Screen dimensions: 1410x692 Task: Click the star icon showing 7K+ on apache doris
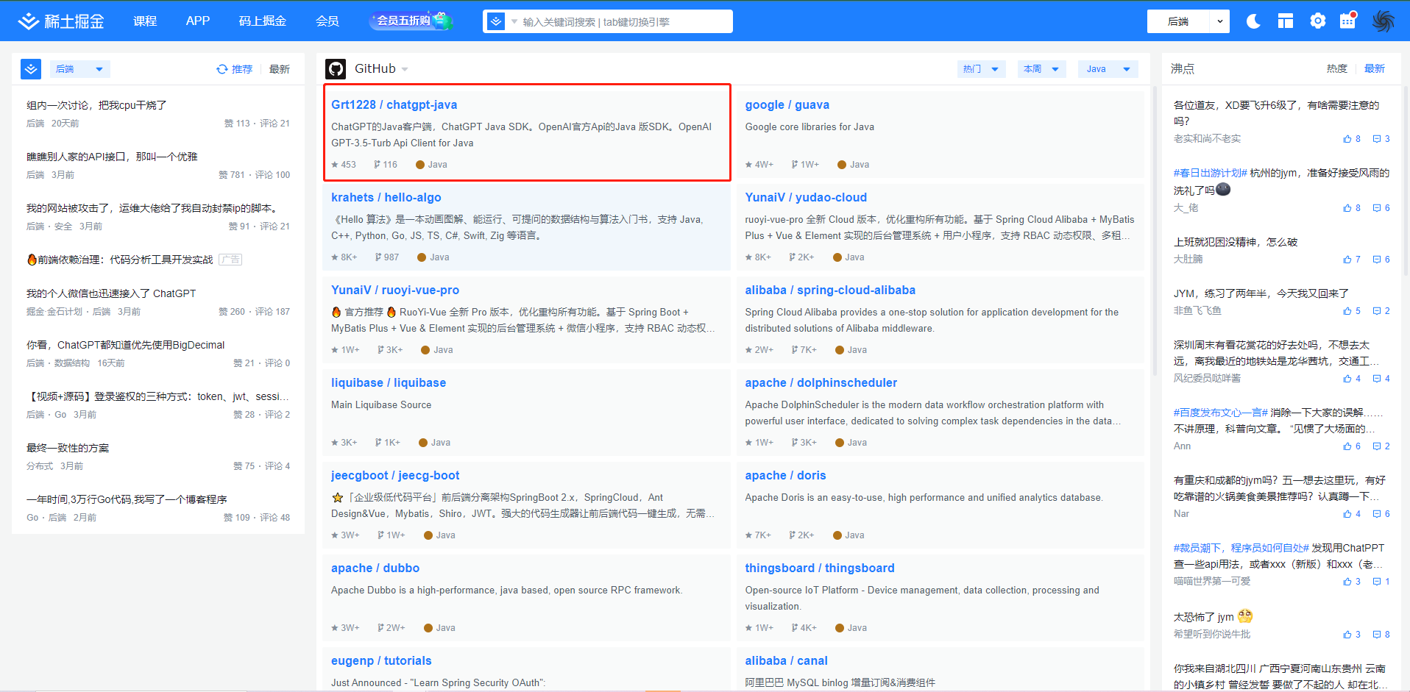[x=748, y=535]
